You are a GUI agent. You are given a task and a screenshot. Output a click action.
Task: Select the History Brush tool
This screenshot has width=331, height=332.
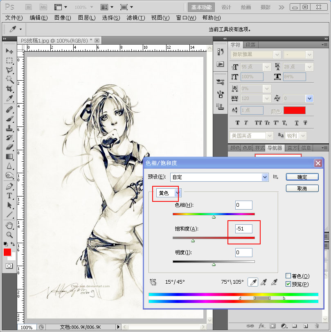coord(9,138)
